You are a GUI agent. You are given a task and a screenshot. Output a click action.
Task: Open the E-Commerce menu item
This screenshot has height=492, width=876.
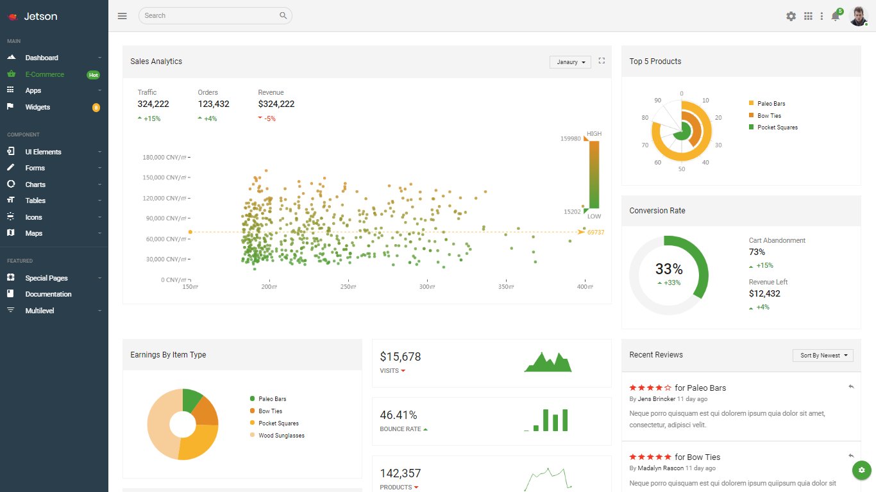54,74
